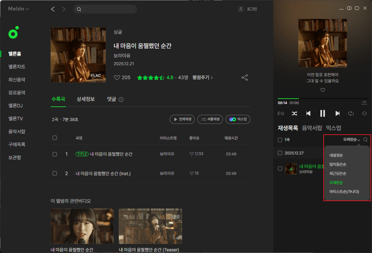Screen dimensions: 372x253
Task: Select 아티스트순(가나다) from the sort dropdown
Action: [x=345, y=192]
